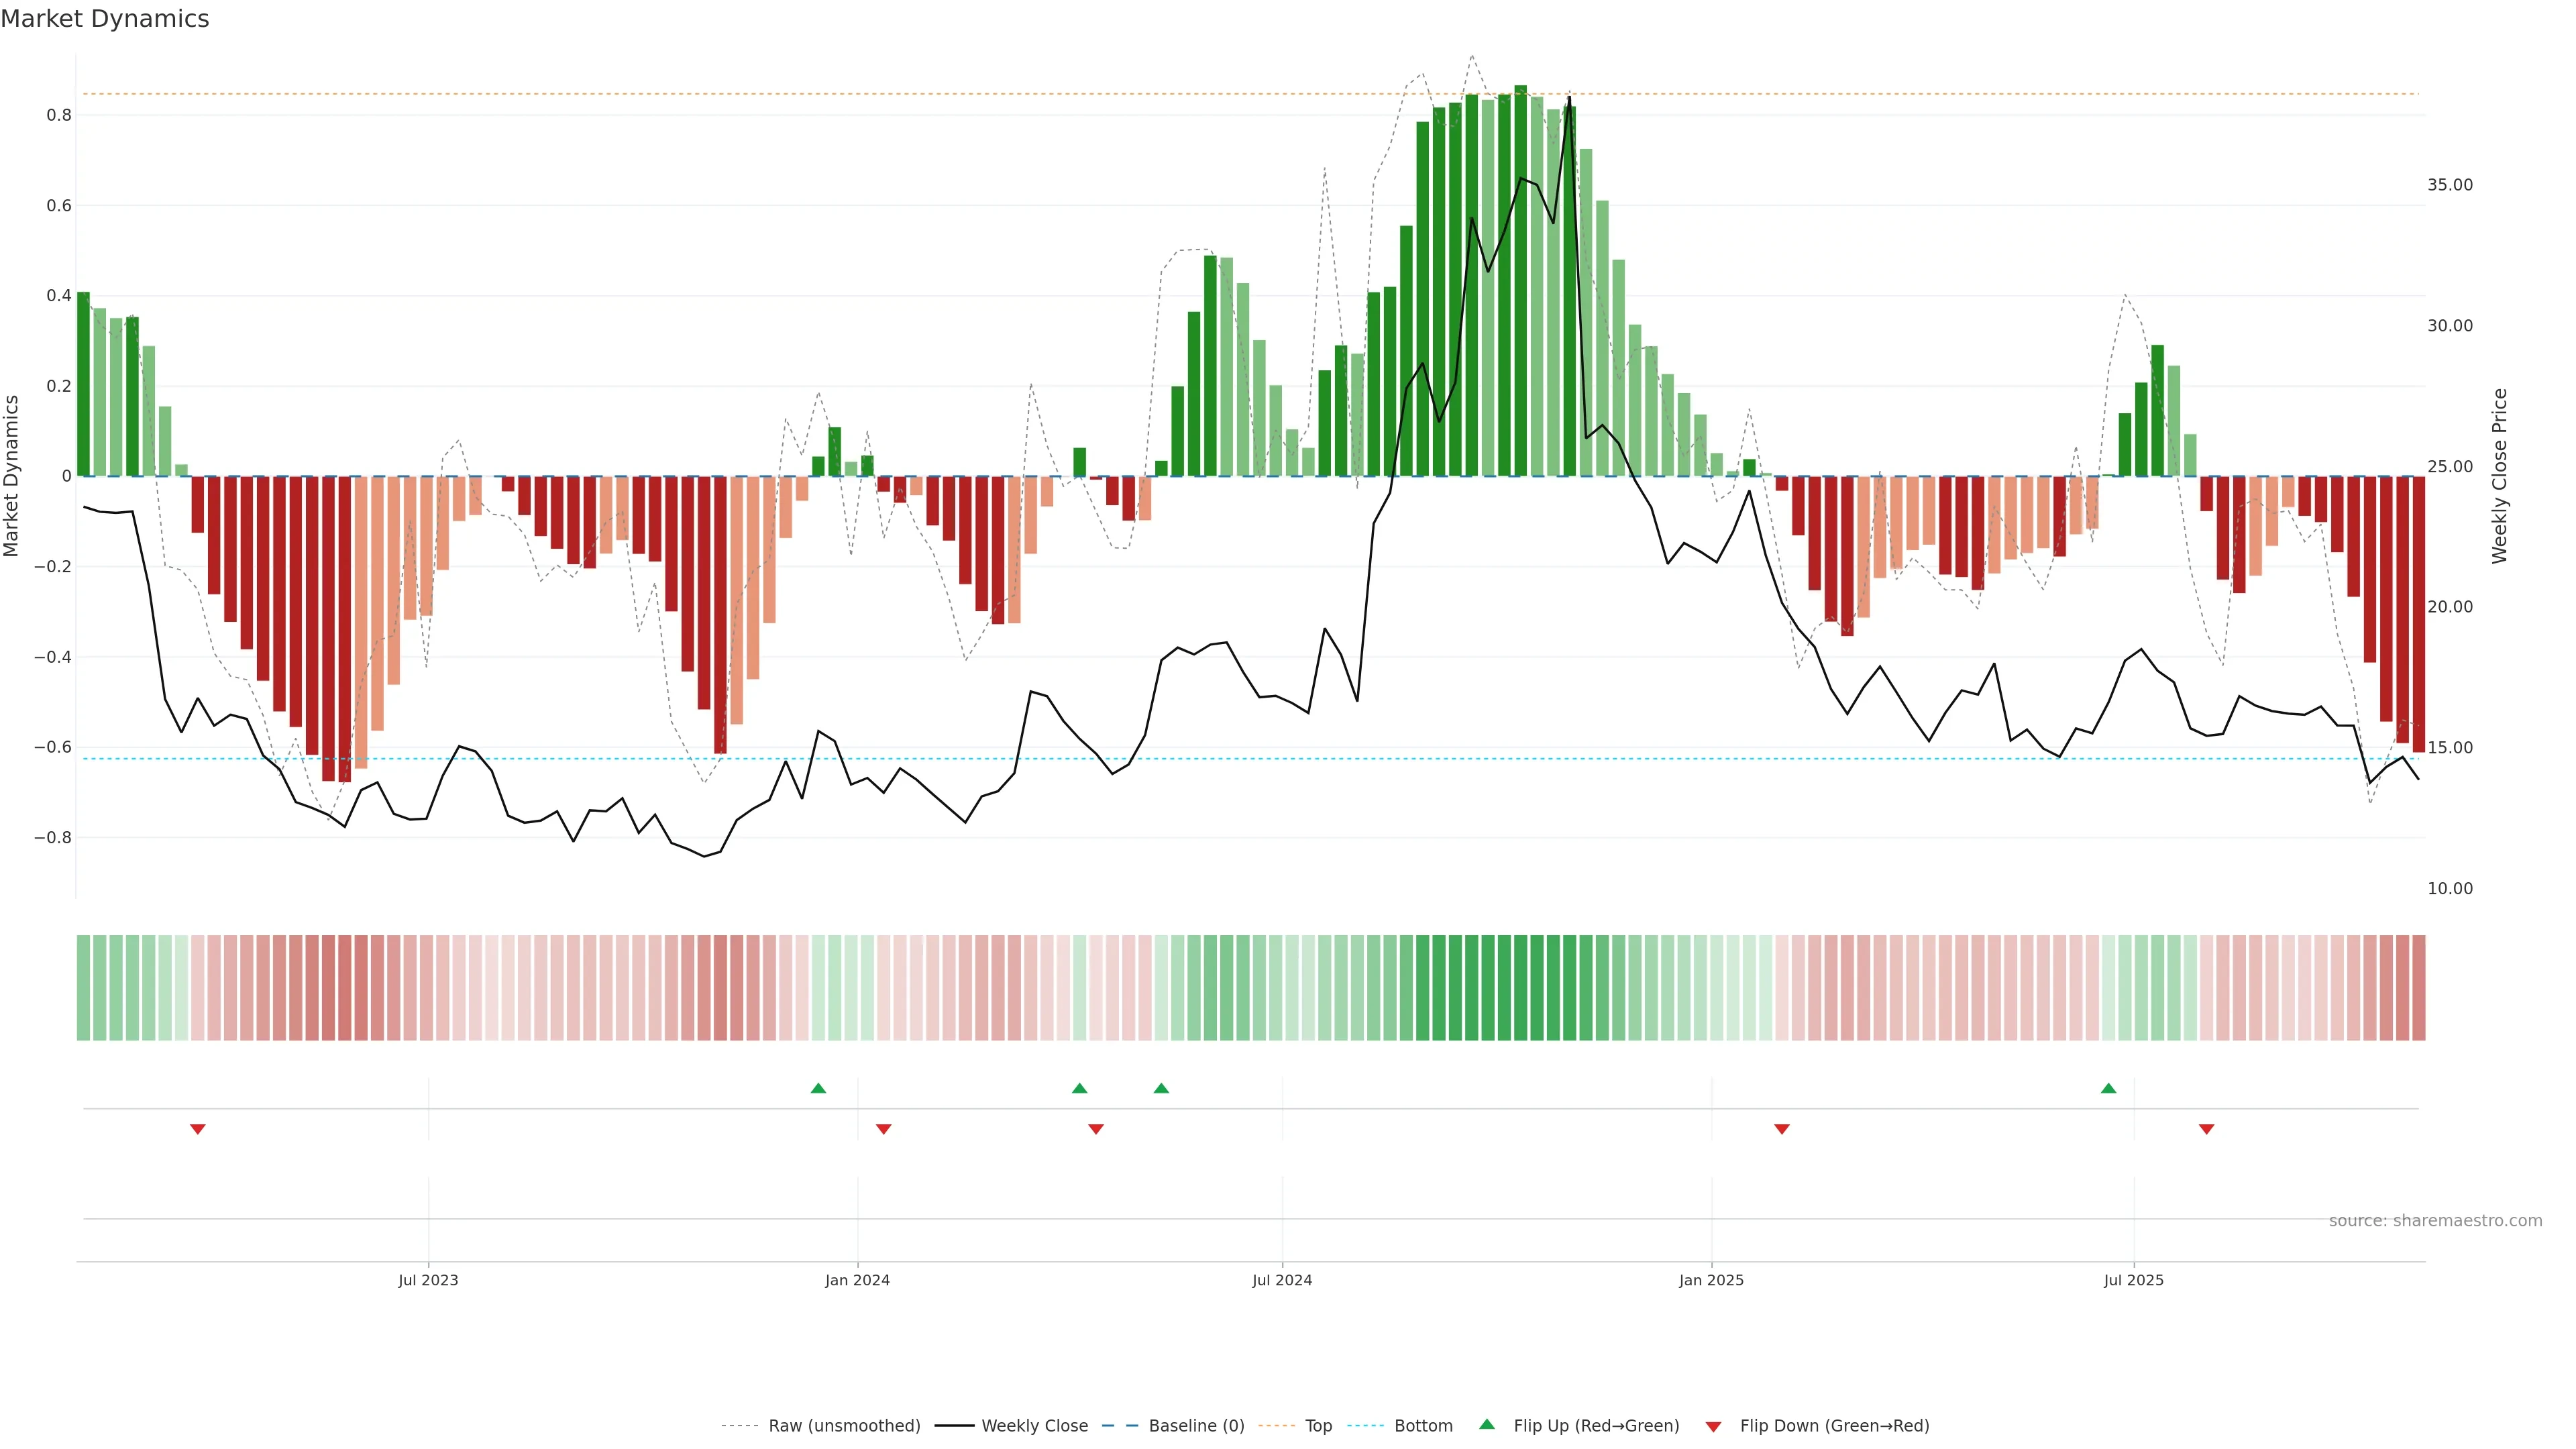
Task: Click the Flip Up triangle just before Jul 2025
Action: [2108, 1088]
